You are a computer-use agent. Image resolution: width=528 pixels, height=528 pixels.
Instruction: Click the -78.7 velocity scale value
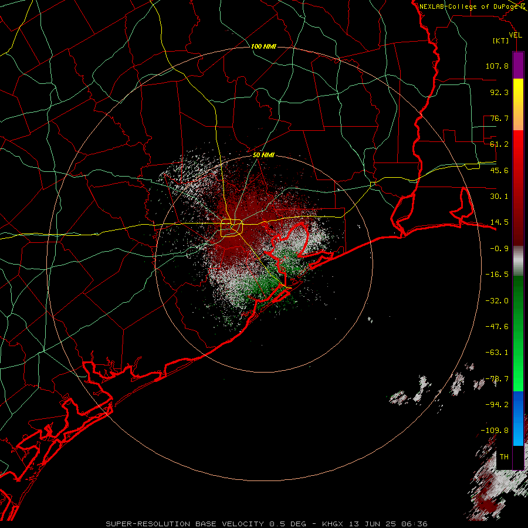pos(497,379)
